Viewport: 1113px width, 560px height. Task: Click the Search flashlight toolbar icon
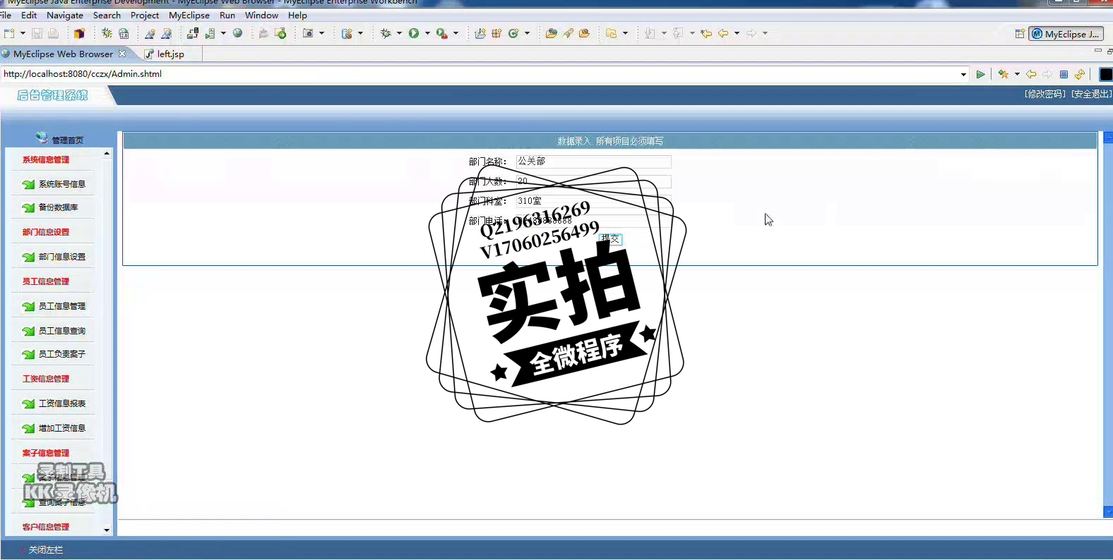568,33
